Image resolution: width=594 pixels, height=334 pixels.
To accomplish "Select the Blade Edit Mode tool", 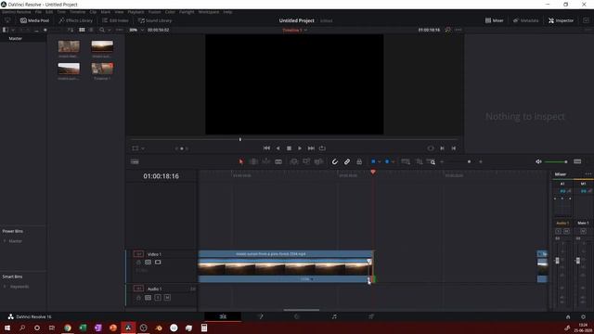I will [x=278, y=161].
